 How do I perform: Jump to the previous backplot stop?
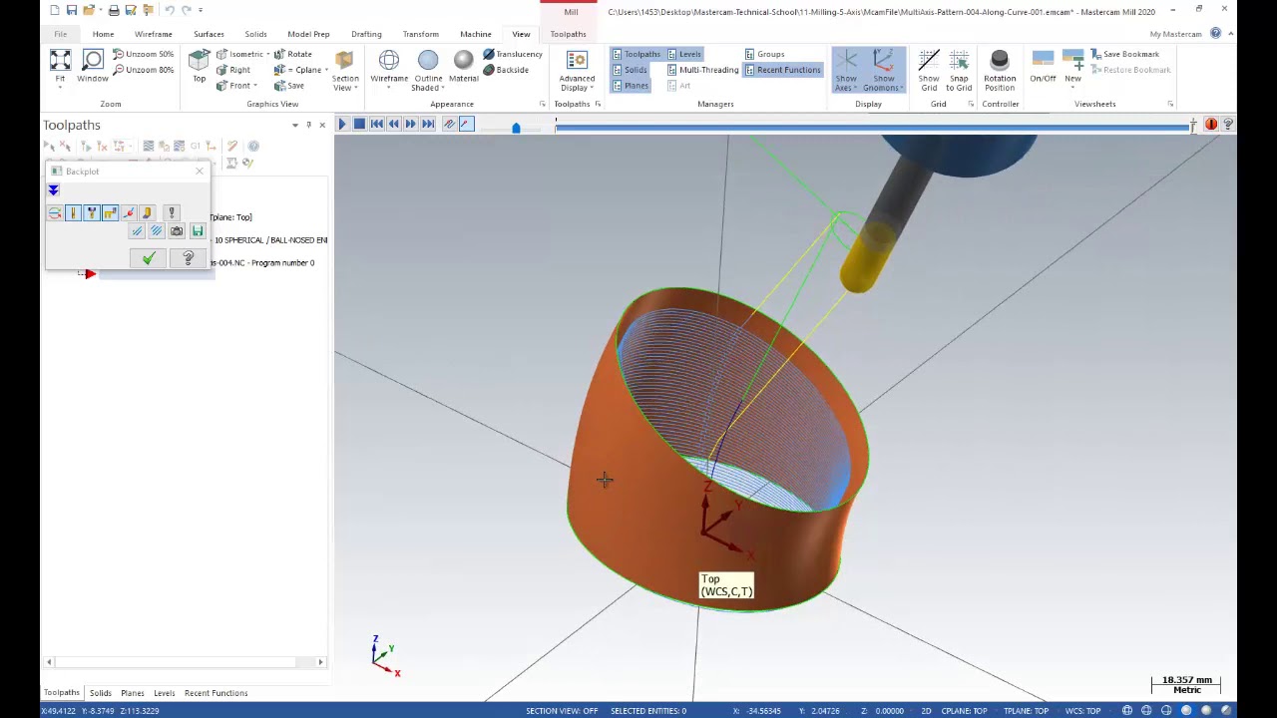tap(376, 124)
